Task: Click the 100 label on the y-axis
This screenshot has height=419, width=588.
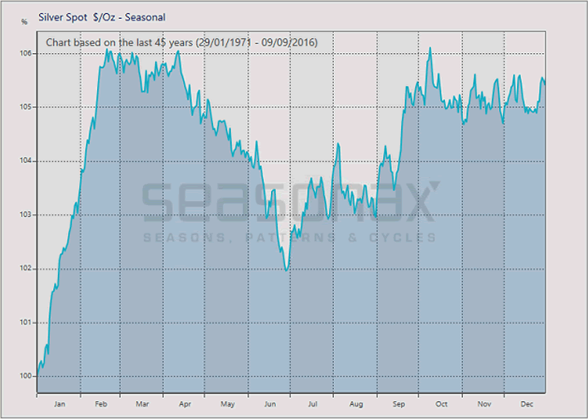Action: pyautogui.click(x=25, y=377)
